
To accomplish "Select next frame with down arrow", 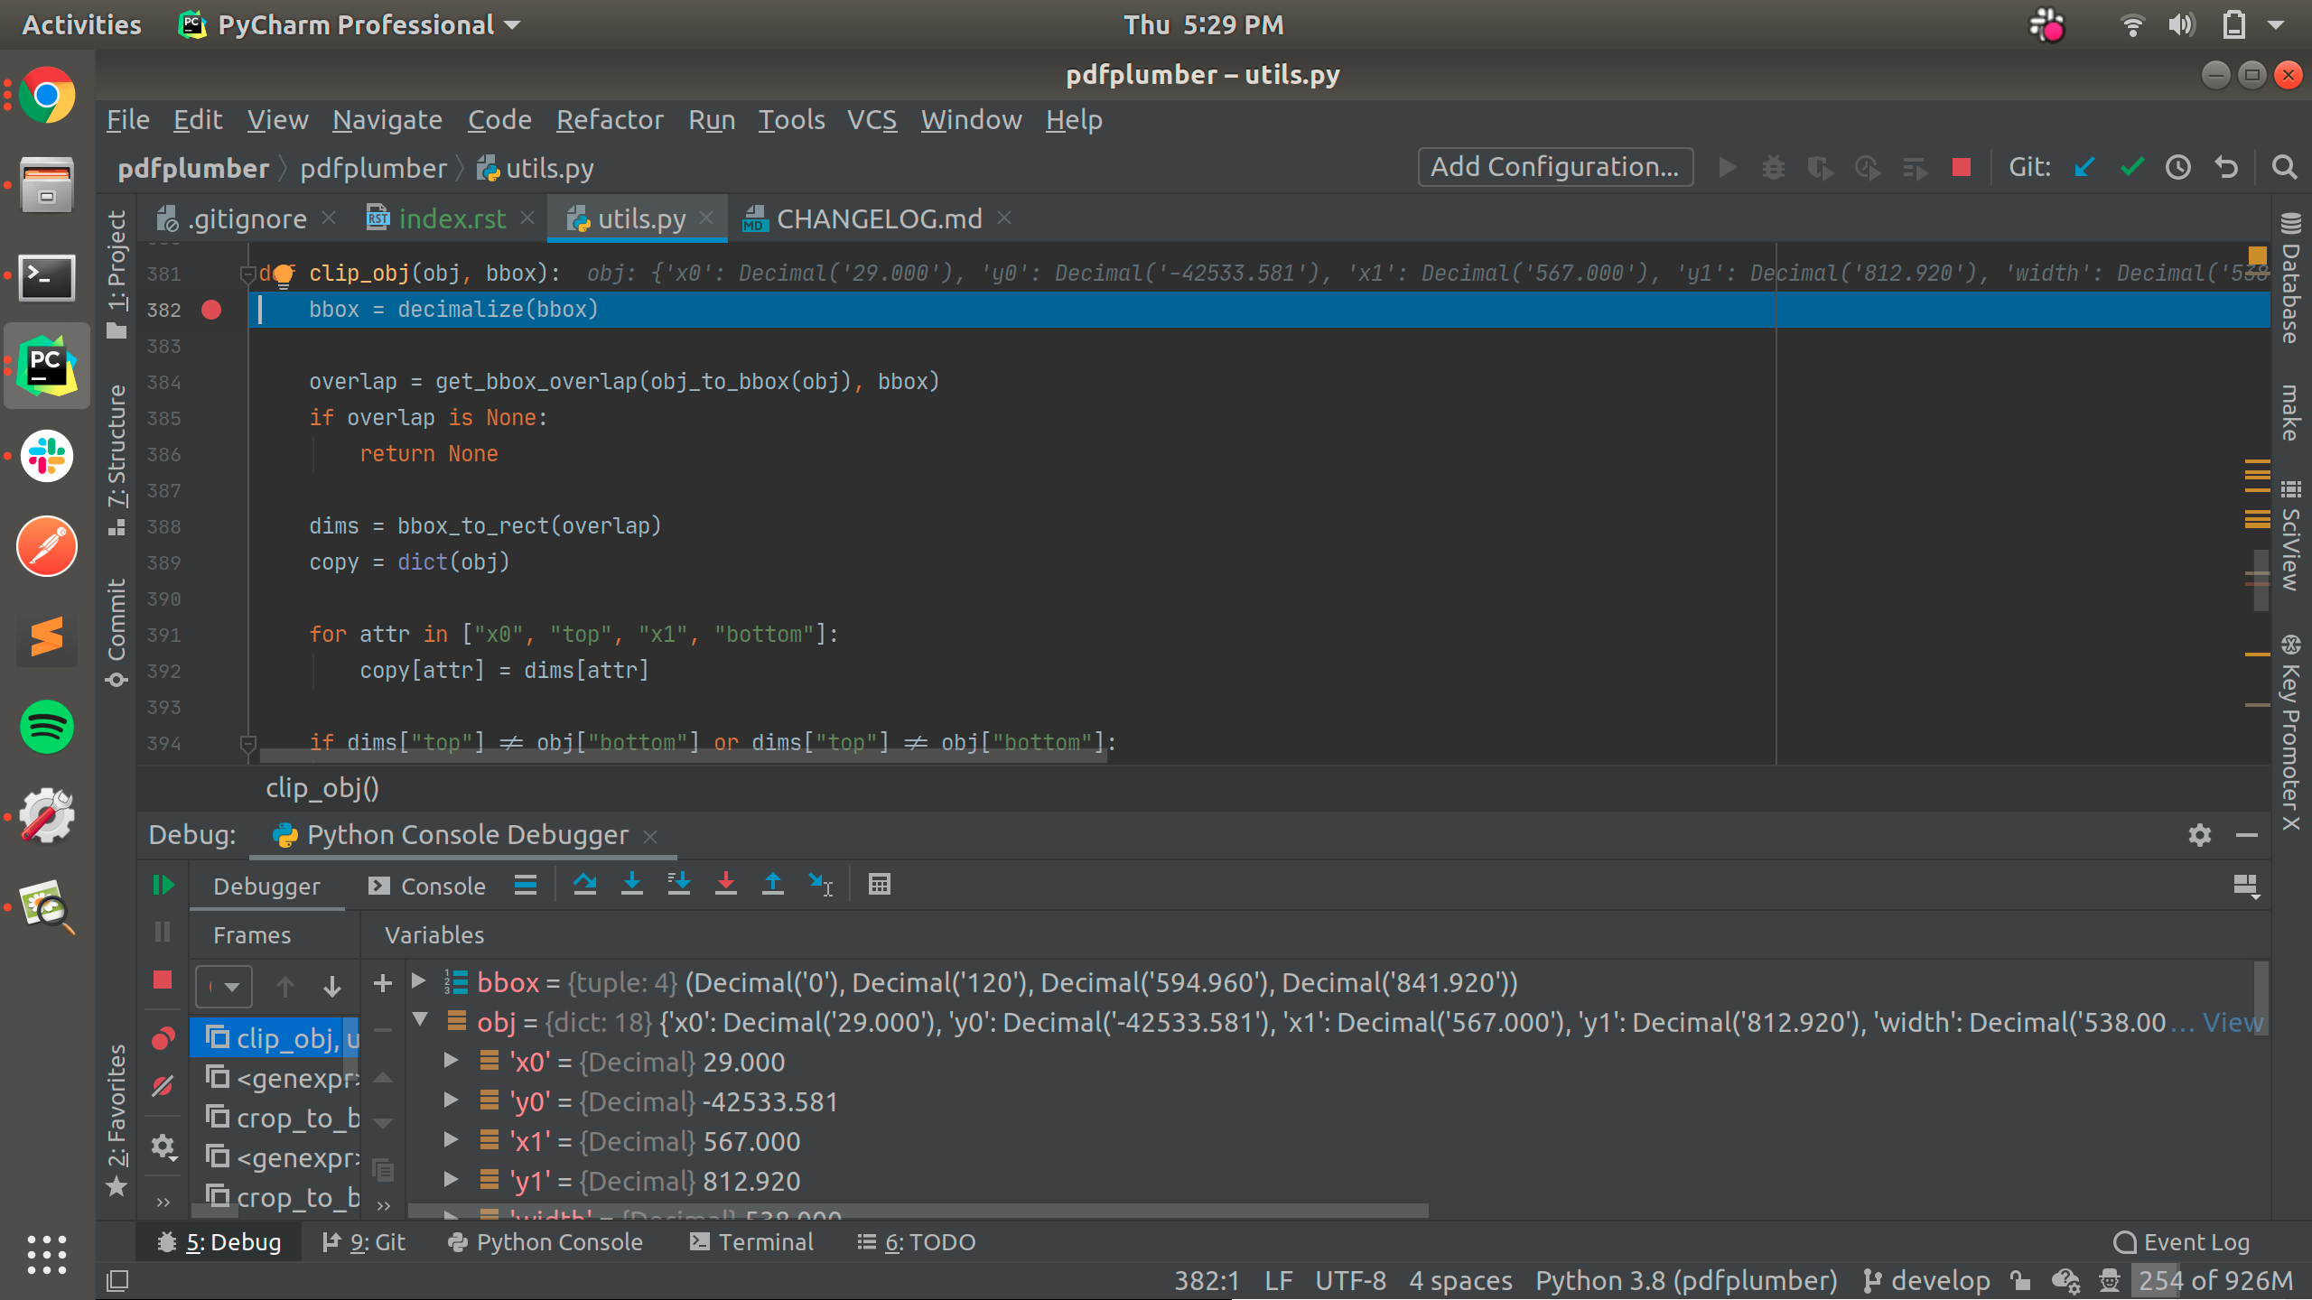I will [332, 986].
